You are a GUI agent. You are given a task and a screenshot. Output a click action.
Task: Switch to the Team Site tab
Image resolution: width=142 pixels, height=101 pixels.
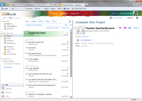[x=75, y=14]
